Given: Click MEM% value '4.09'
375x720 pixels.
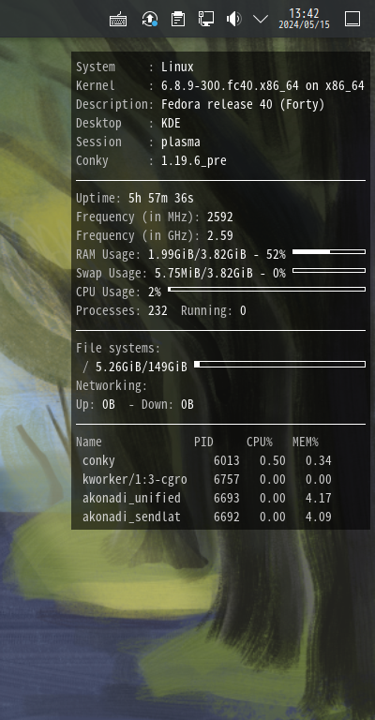Looking at the screenshot, I should click(319, 517).
